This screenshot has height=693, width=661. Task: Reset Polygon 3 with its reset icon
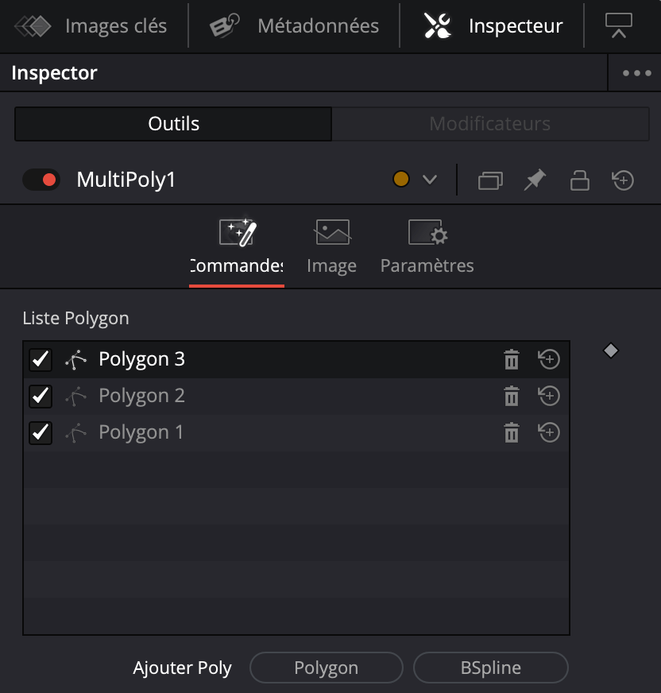pyautogui.click(x=549, y=359)
